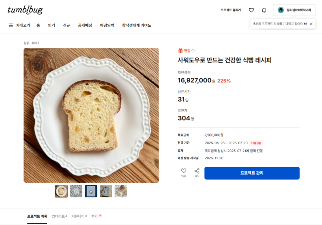This screenshot has height=225, width=322.
Task: Go to 인기 menu item
Action: pos(51,25)
